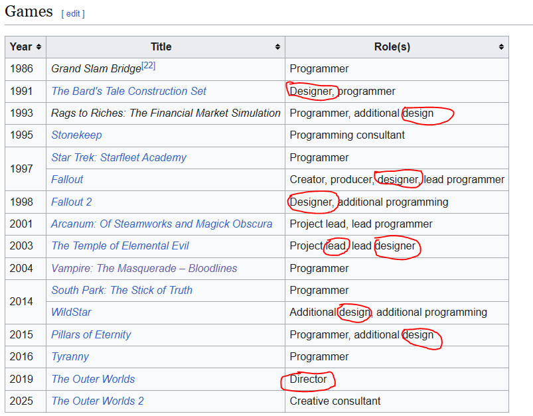This screenshot has width=533, height=416.
Task: Click the Programming consultant role text
Action: [347, 135]
